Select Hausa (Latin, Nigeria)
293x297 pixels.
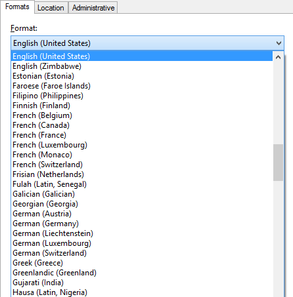pyautogui.click(x=142, y=292)
